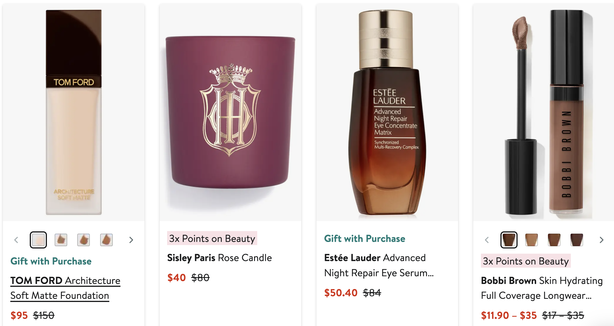Open Sisley Paris Rose Candle link
The width and height of the screenshot is (614, 326).
coord(219,258)
